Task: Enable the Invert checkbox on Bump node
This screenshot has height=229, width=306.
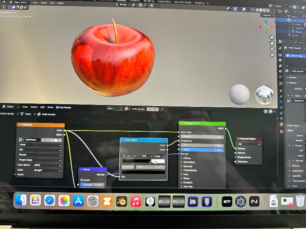Action: click(82, 180)
